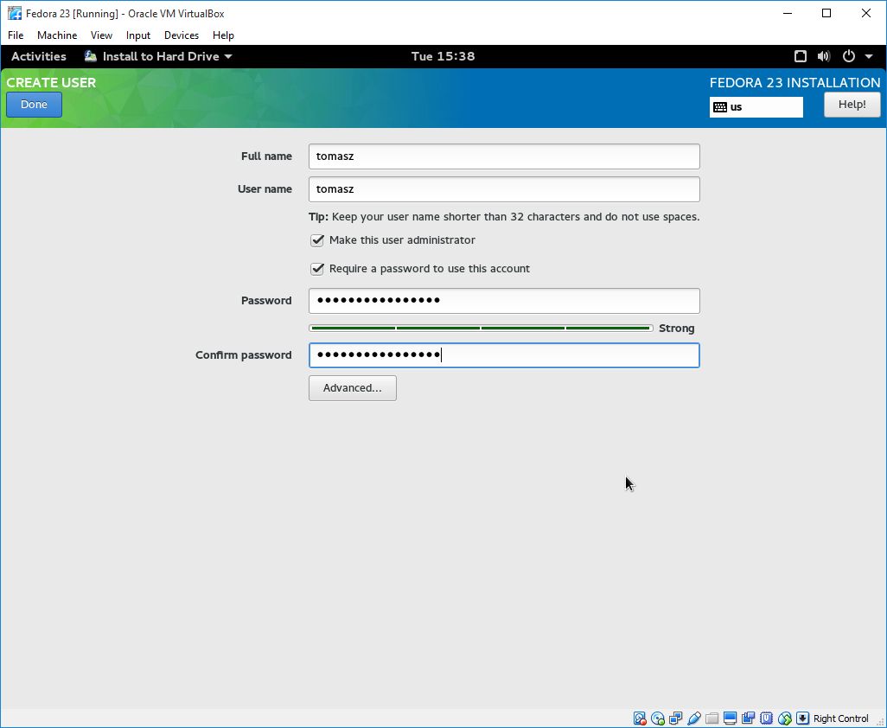
Task: Open the Input menu
Action: coord(138,35)
